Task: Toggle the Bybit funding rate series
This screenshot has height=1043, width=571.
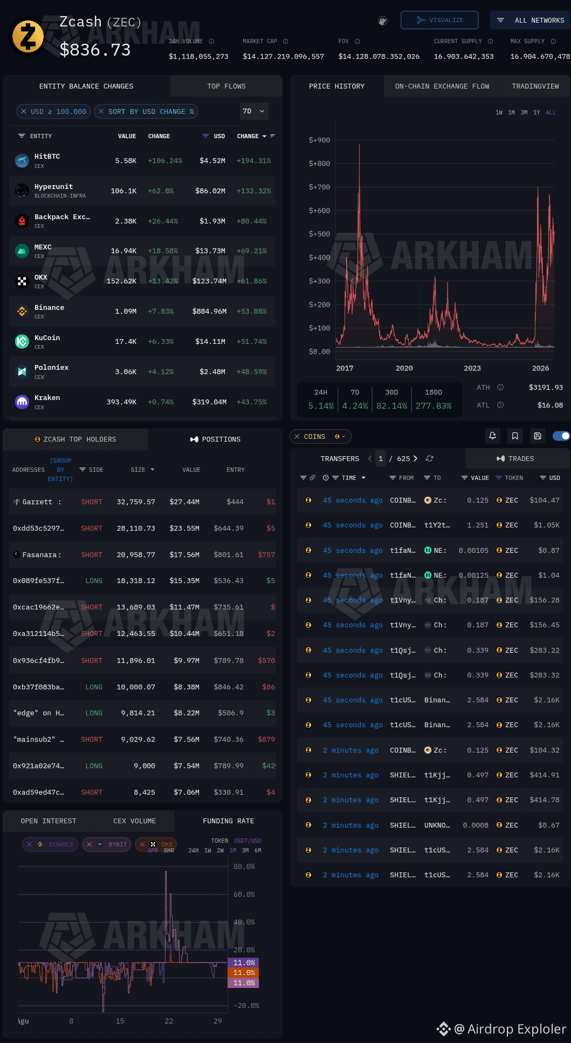Action: [107, 844]
